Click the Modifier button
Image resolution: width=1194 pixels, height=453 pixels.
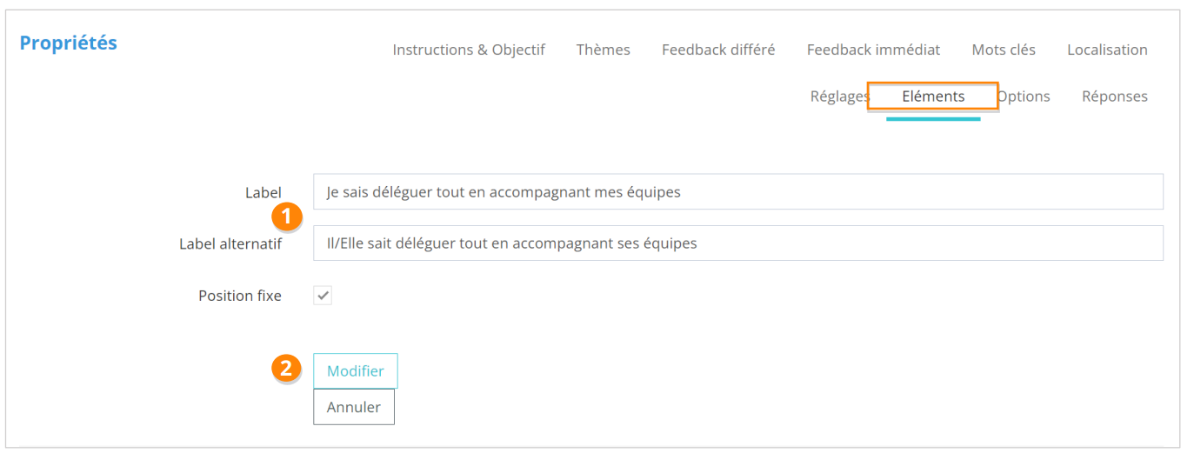tap(355, 371)
